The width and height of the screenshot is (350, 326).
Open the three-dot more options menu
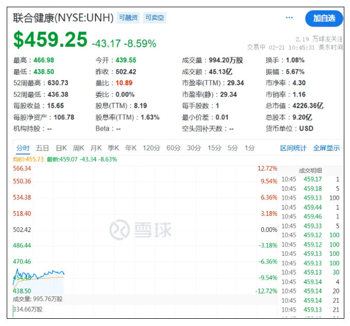(x=289, y=18)
